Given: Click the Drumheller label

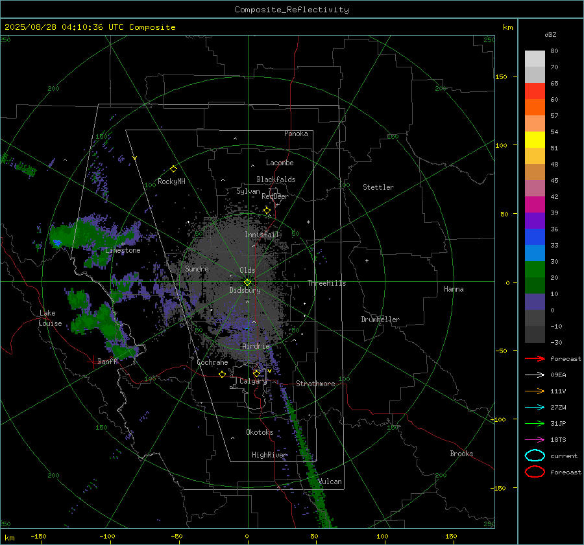Looking at the screenshot, I should [x=380, y=319].
